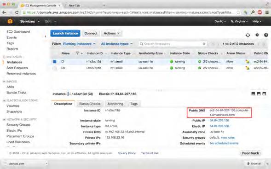
Task: Switch to the Description tab
Action: [x=63, y=104]
